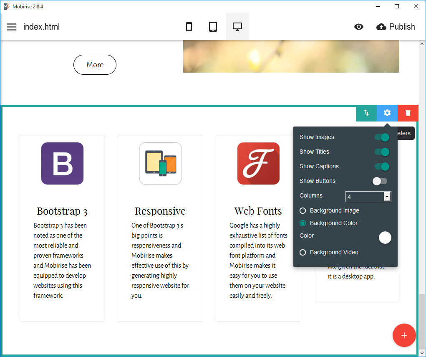Click the Responsive description paragraph
Screen dimensions: 426x357
pos(160,261)
